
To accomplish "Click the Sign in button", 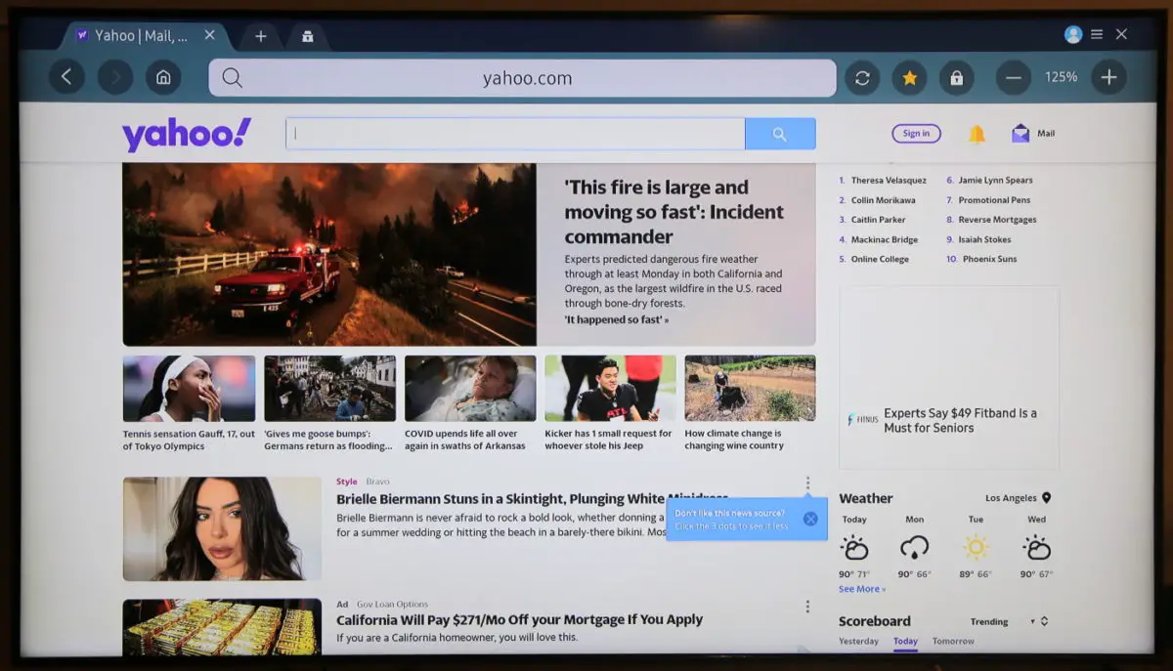I will (916, 134).
